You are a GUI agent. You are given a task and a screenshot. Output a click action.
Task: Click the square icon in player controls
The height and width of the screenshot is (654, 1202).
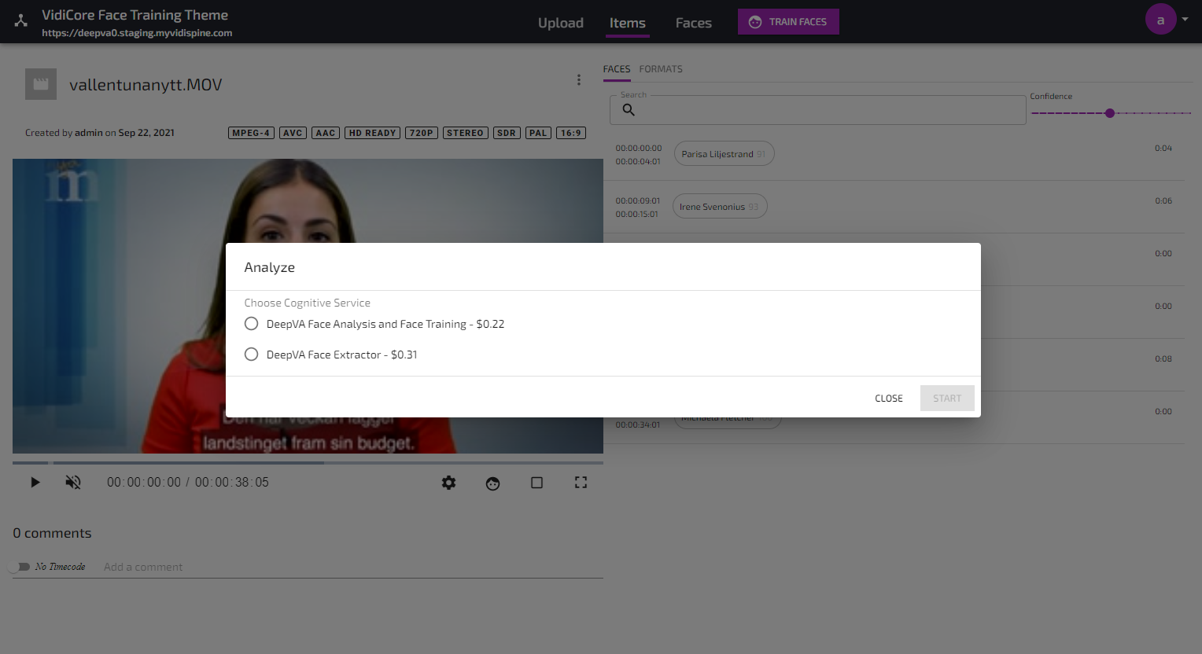[x=536, y=483]
